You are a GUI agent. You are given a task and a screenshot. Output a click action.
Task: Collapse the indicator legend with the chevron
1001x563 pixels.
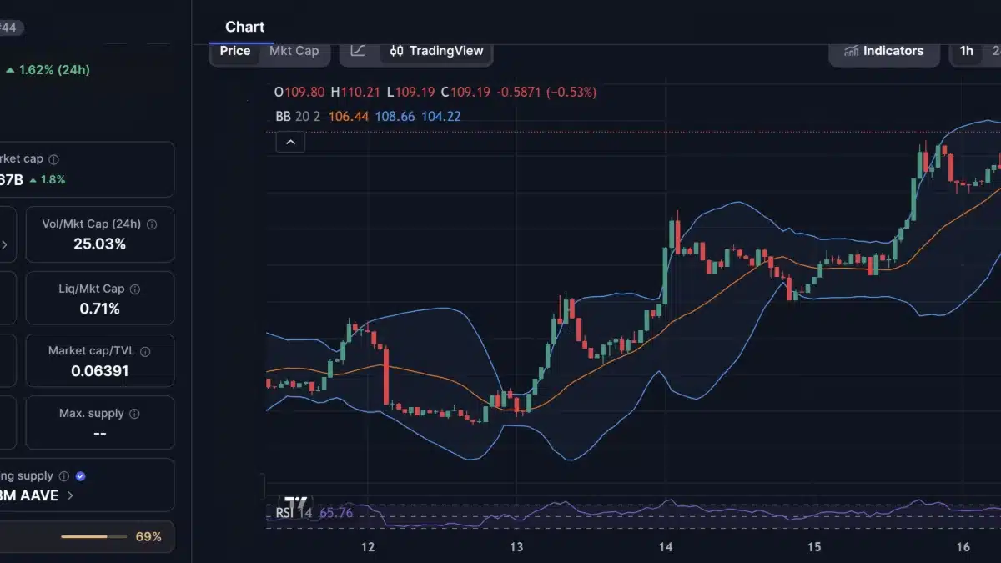pyautogui.click(x=289, y=142)
